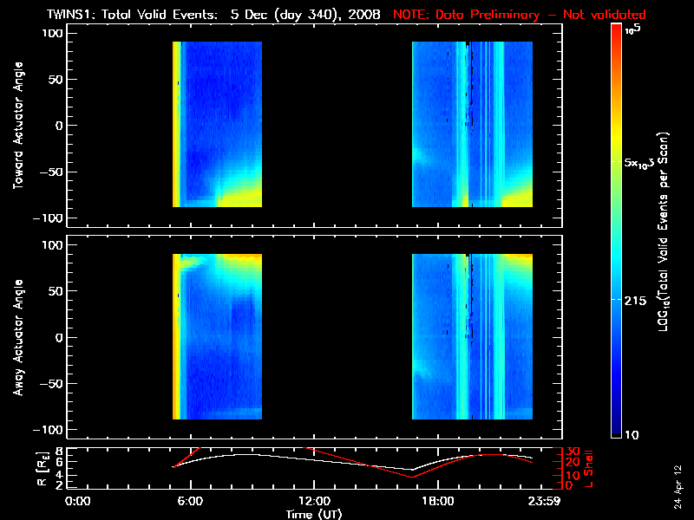The height and width of the screenshot is (520, 694).
Task: Click the LOG10 Total Valid Events colorbar title
Action: pyautogui.click(x=666, y=231)
